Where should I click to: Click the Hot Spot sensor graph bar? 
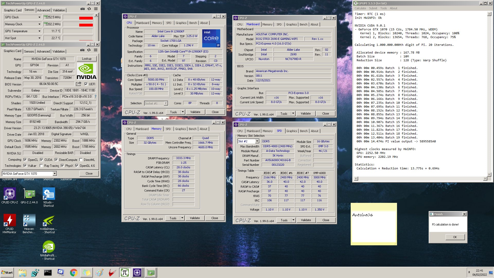point(78,38)
